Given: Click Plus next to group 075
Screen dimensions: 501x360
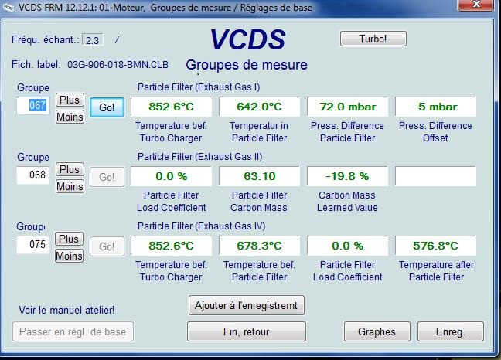Looking at the screenshot, I should pos(69,239).
